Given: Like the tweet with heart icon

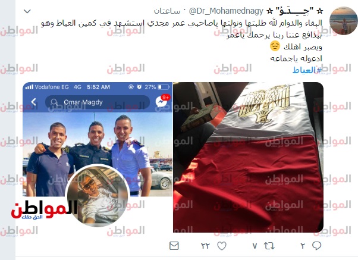Looking at the screenshot, I should (222, 246).
